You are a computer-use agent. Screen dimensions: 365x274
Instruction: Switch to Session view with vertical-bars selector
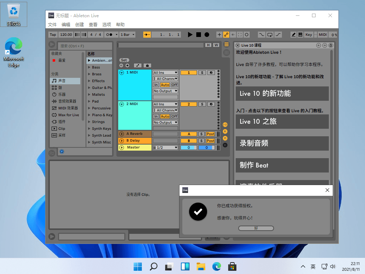[226, 53]
